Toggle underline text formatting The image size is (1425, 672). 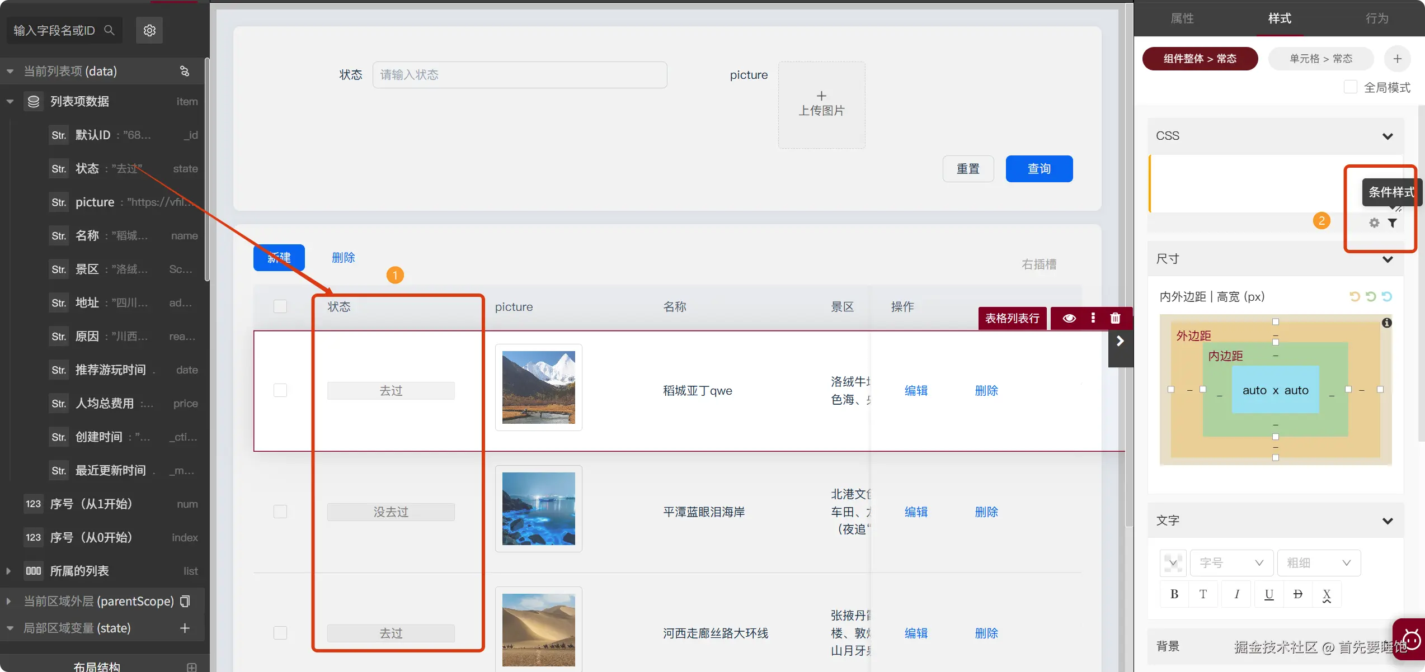click(x=1269, y=594)
